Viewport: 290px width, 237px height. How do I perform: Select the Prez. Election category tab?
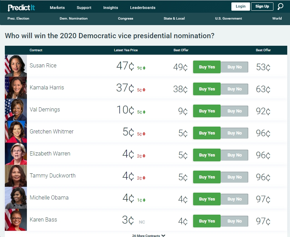18,19
